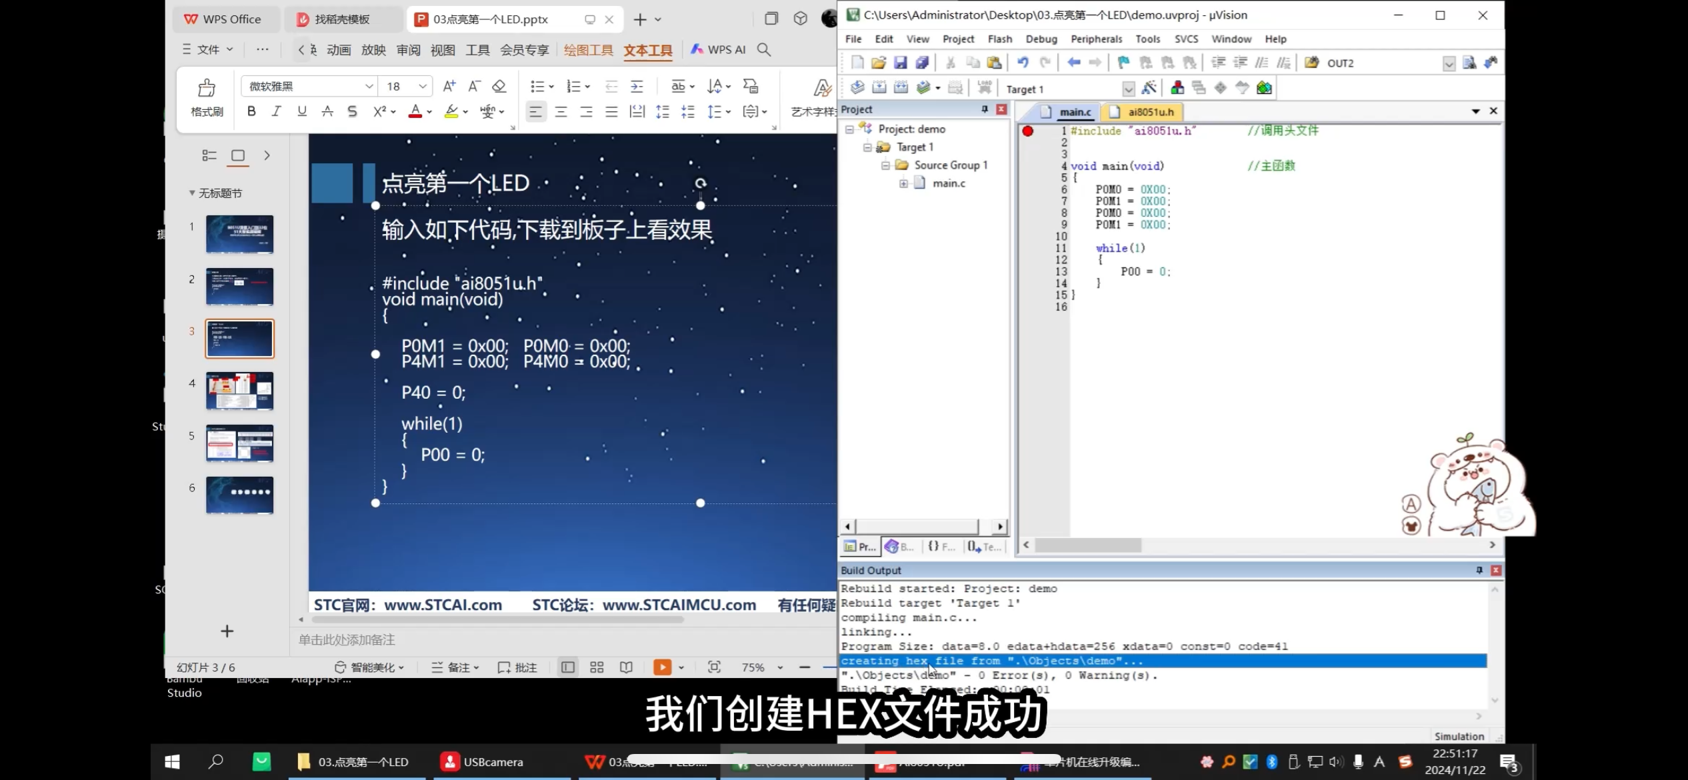Toggle bold formatting in WPS
Image resolution: width=1688 pixels, height=780 pixels.
point(251,111)
